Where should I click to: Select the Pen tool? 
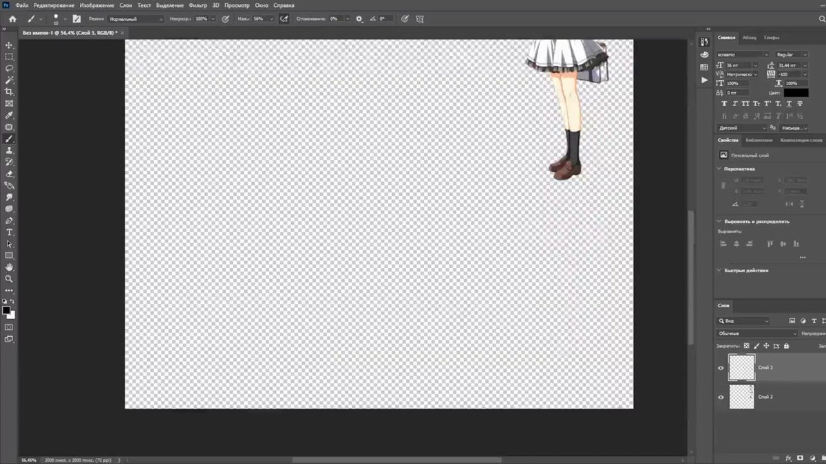click(9, 221)
